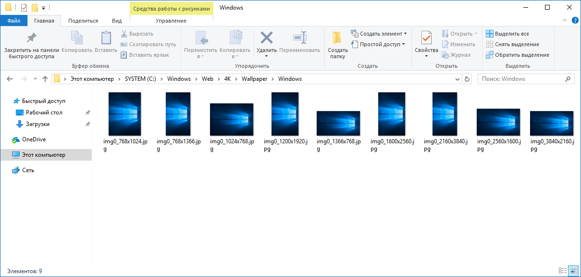Select the img0_1024x768.jpg thumbnail

coord(232,119)
